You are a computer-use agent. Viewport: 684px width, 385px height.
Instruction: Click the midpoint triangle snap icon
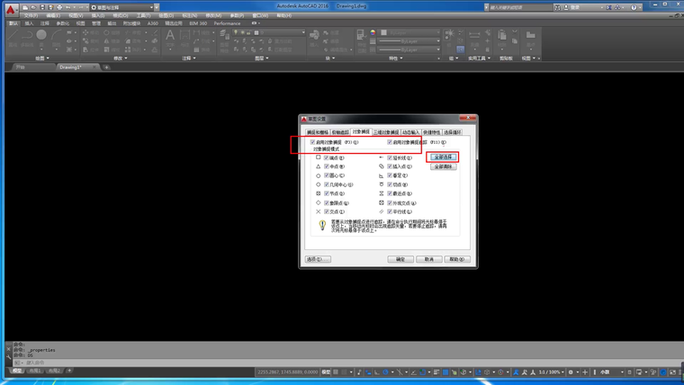[x=319, y=166]
